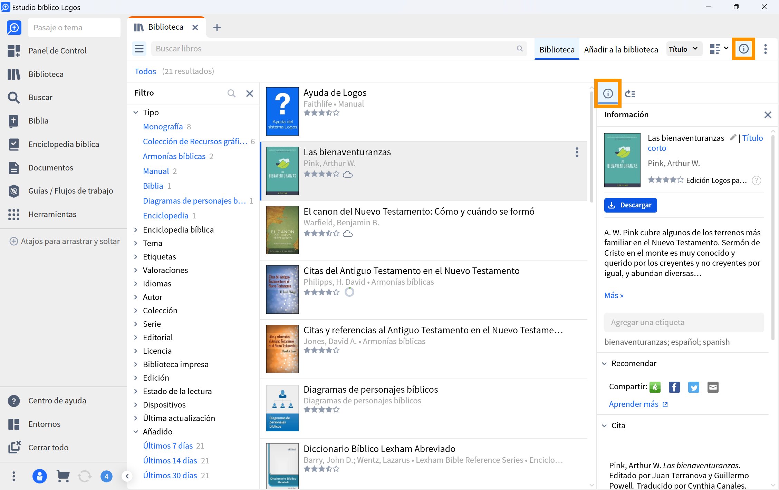779x490 pixels.
Task: Click the sync refresh icon
Action: point(85,477)
